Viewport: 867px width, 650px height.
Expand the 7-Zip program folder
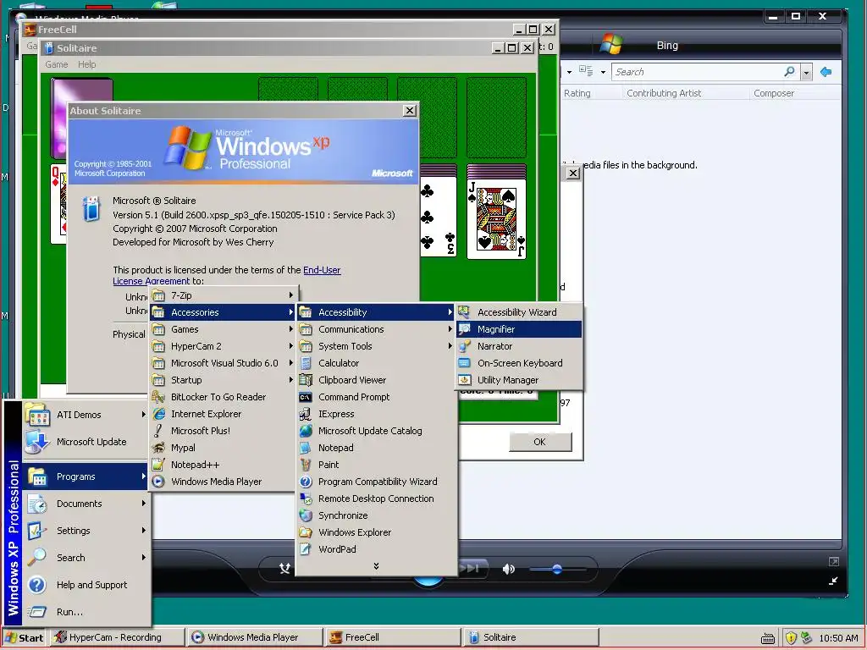[x=224, y=295]
